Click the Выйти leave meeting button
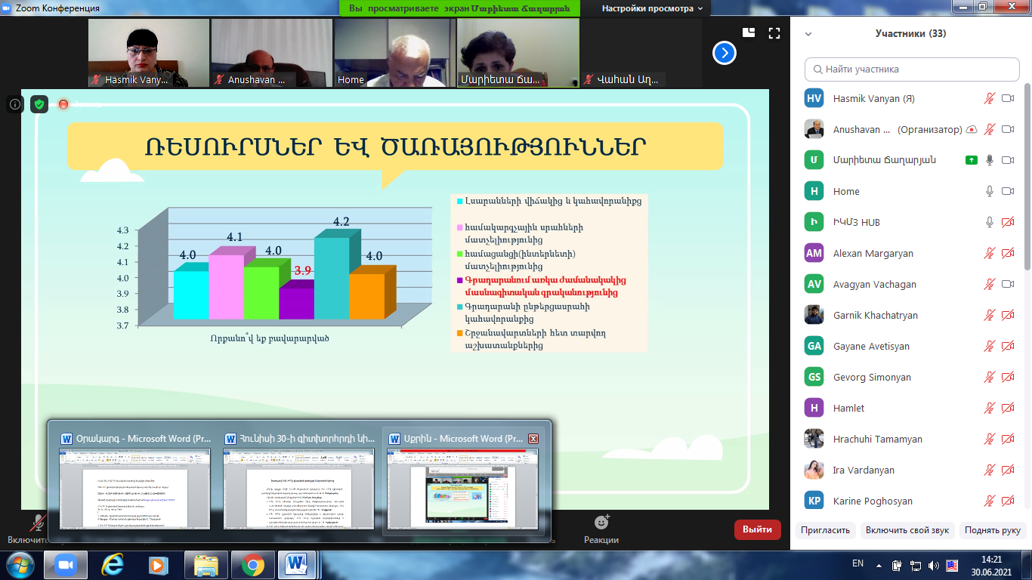Image resolution: width=1032 pixels, height=580 pixels. pos(757,529)
